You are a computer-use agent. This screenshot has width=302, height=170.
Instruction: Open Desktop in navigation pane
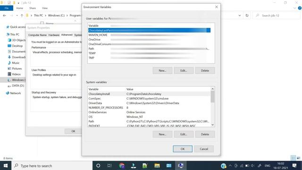coord(15,46)
